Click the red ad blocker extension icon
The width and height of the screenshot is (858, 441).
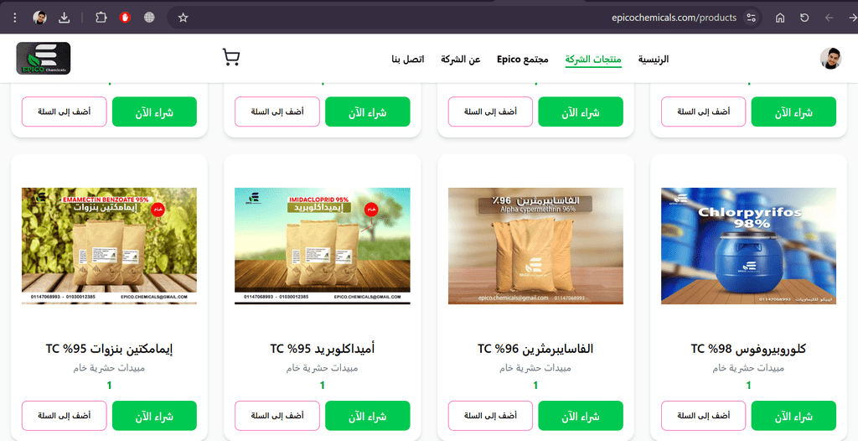tap(126, 18)
